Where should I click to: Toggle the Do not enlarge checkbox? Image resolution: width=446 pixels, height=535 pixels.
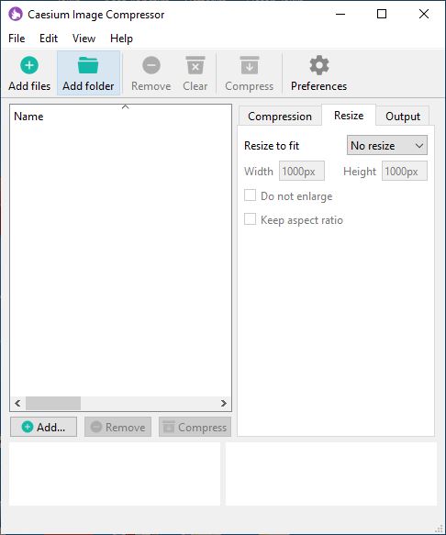[x=251, y=195]
